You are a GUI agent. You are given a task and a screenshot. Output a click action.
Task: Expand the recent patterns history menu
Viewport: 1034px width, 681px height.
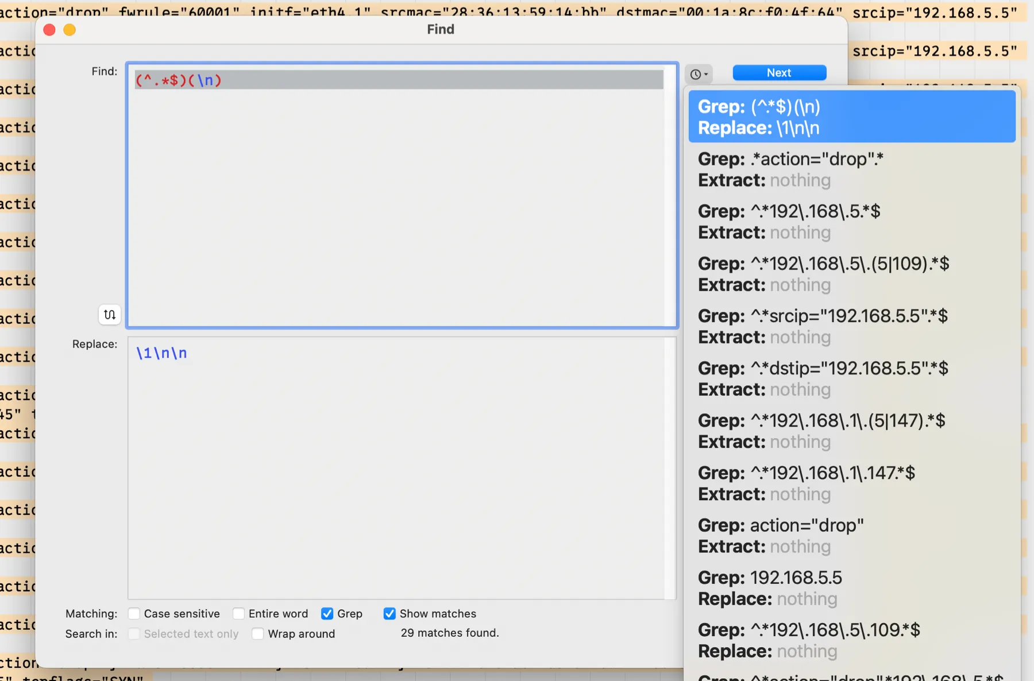699,73
